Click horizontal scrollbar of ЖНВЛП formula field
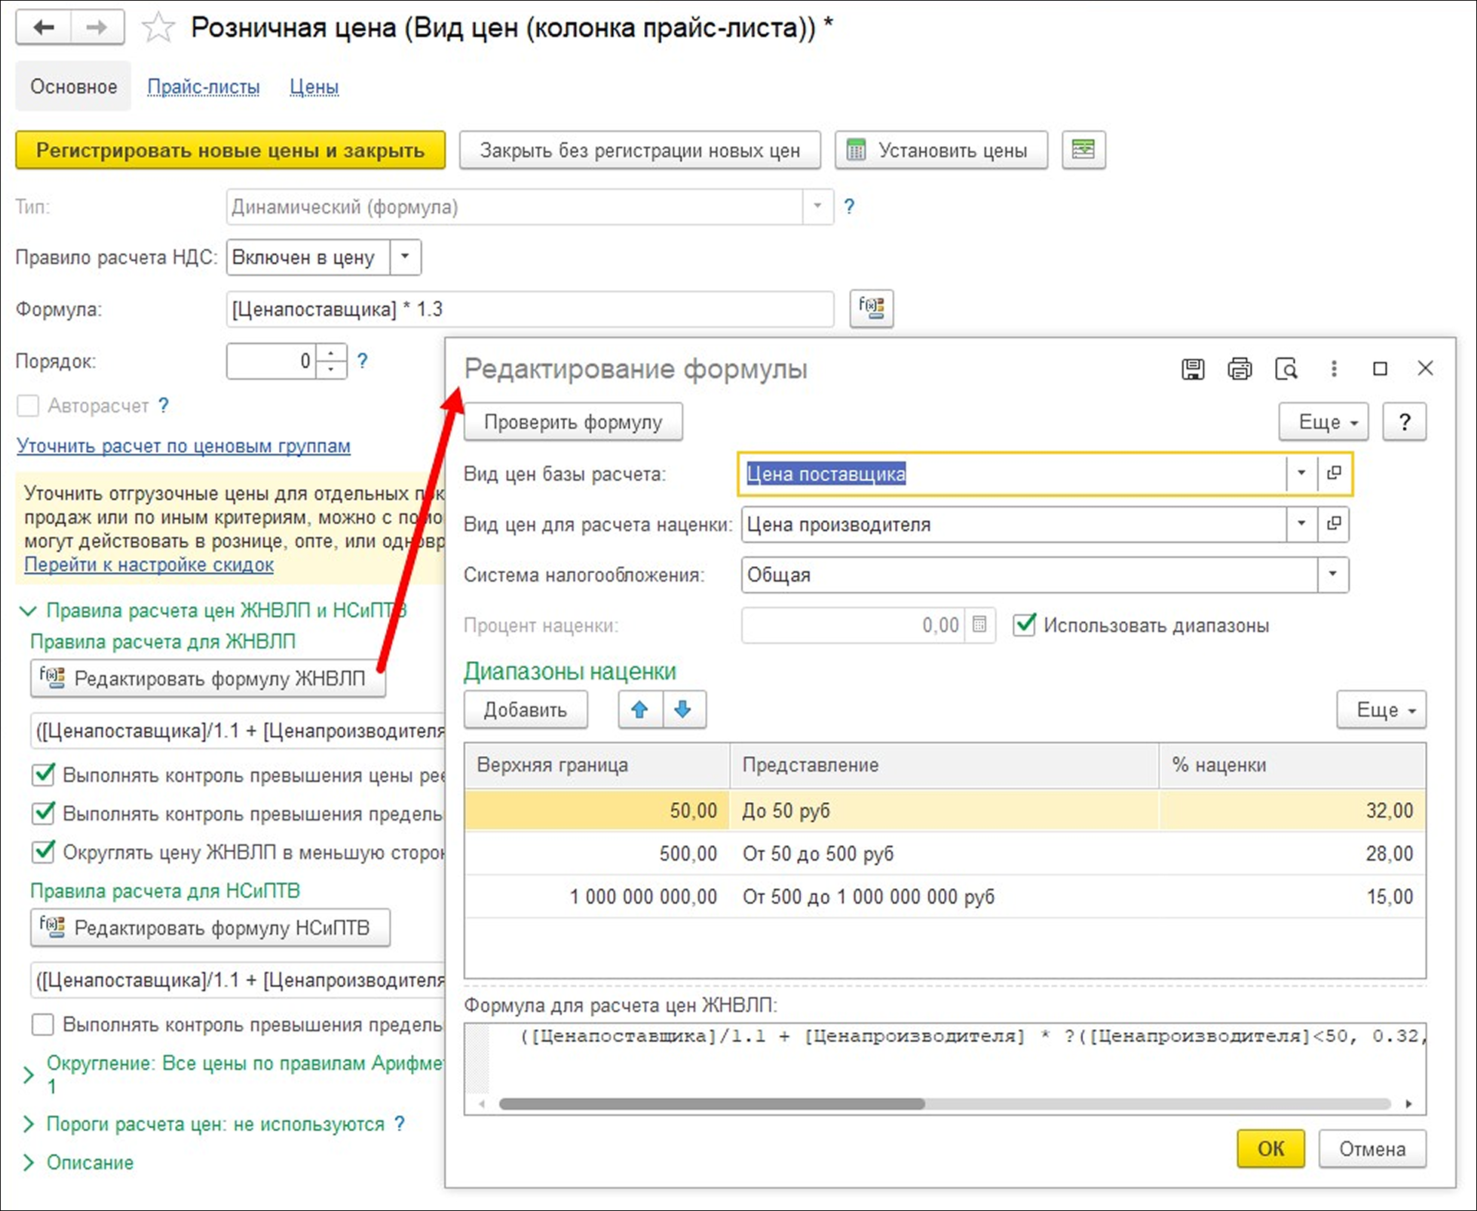 tap(711, 1103)
